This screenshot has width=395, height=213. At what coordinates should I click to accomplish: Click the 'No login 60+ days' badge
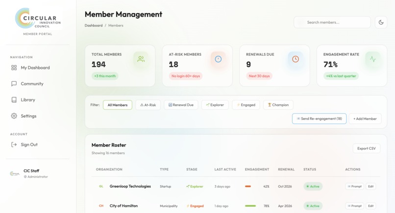(186, 76)
